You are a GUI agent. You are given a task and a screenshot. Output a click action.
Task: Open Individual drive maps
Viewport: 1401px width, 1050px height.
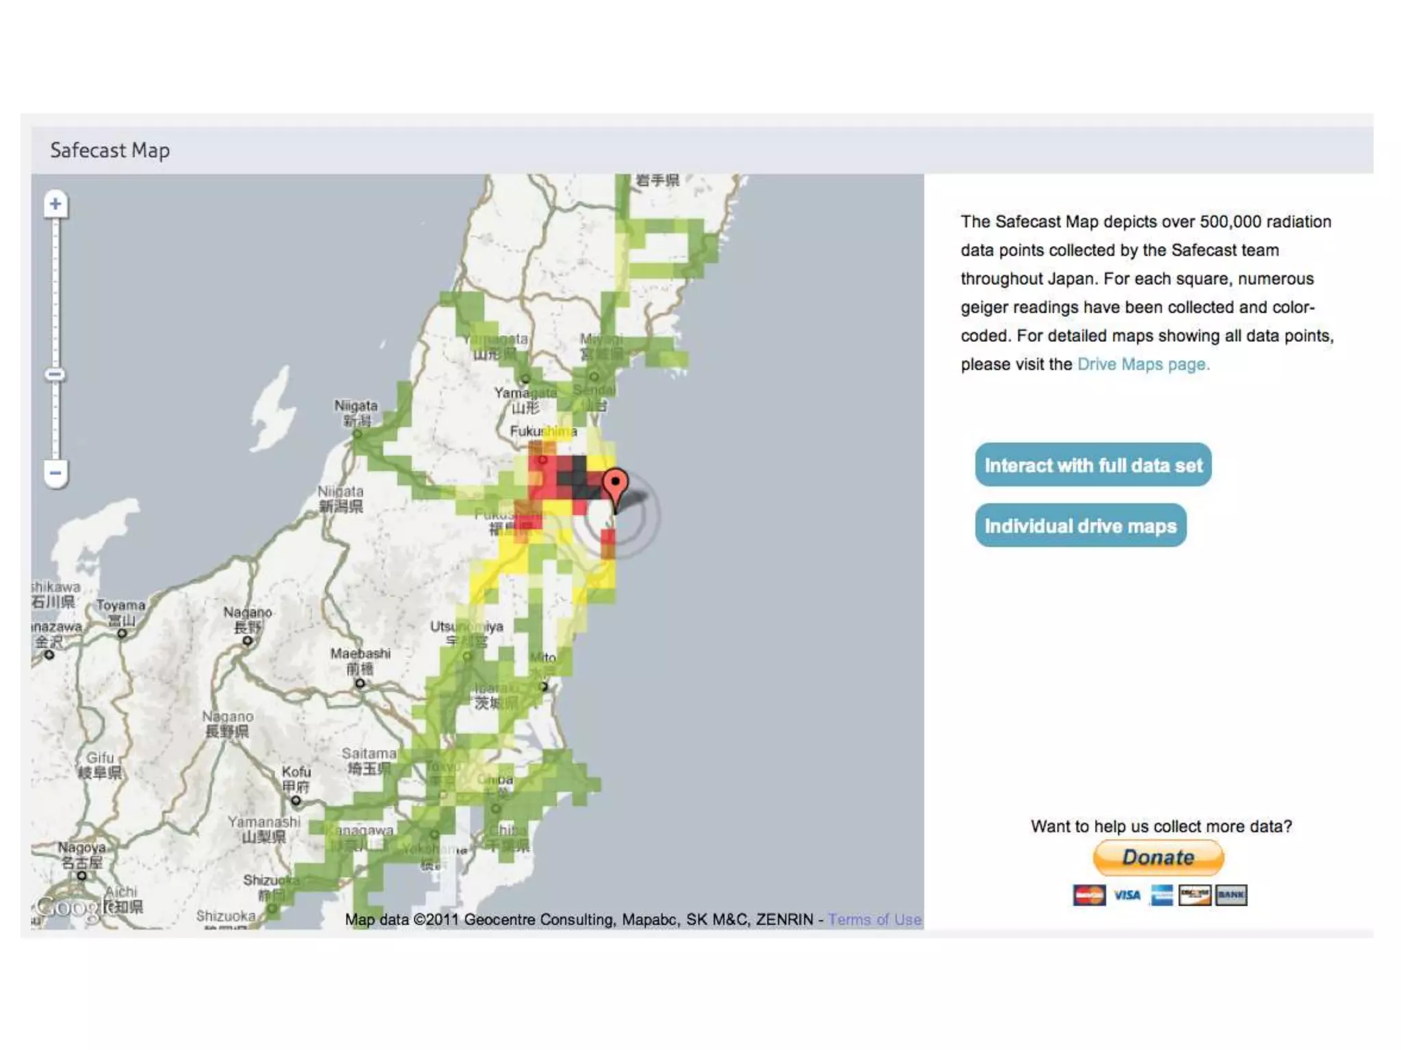[1080, 526]
